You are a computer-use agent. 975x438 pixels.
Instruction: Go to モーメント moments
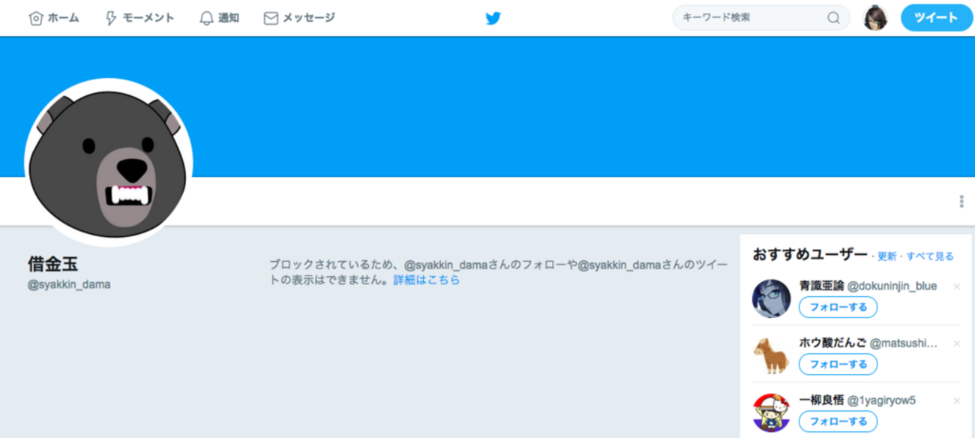(139, 18)
